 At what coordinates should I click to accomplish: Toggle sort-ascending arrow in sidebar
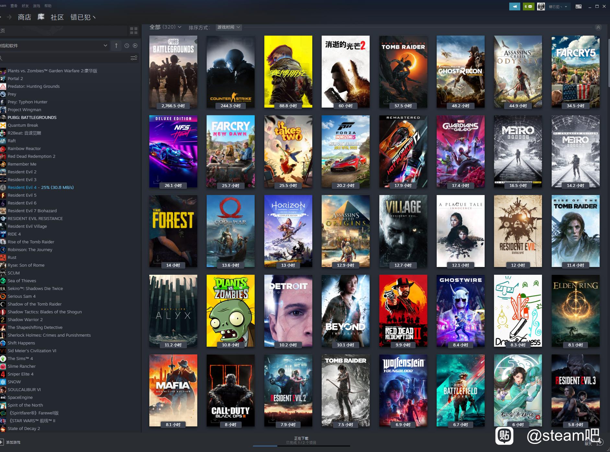tap(116, 46)
